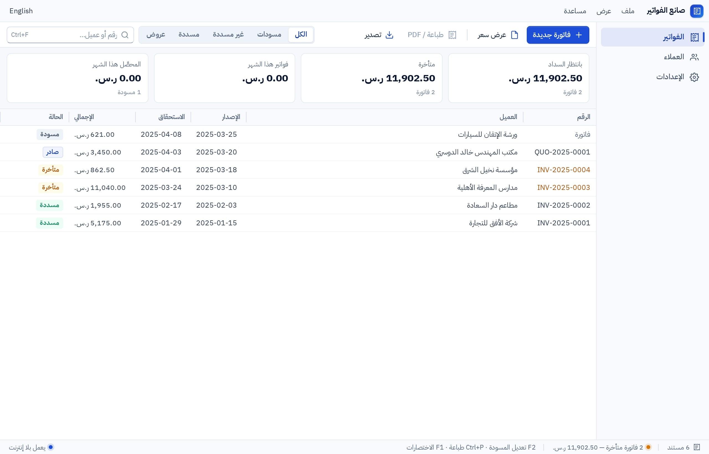Switch to the عروض filter tab
The image size is (709, 454).
[156, 35]
